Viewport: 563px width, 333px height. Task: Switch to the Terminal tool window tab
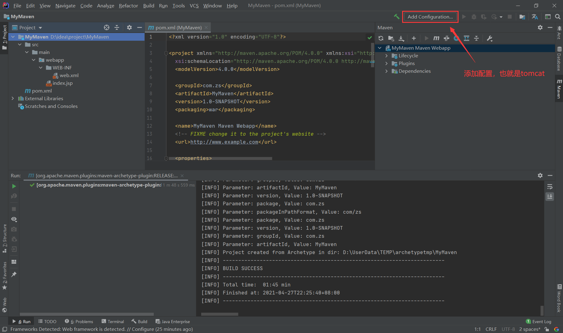(113, 322)
